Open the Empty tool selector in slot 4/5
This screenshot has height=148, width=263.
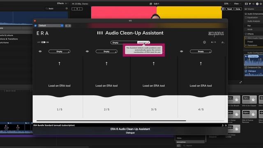pyautogui.click(x=201, y=51)
